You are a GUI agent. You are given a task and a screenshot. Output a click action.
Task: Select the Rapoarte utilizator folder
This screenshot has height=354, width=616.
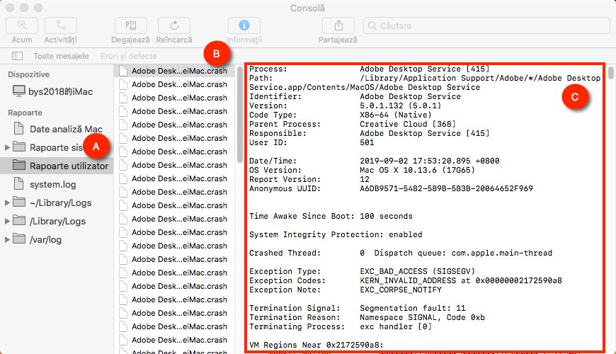pyautogui.click(x=57, y=166)
